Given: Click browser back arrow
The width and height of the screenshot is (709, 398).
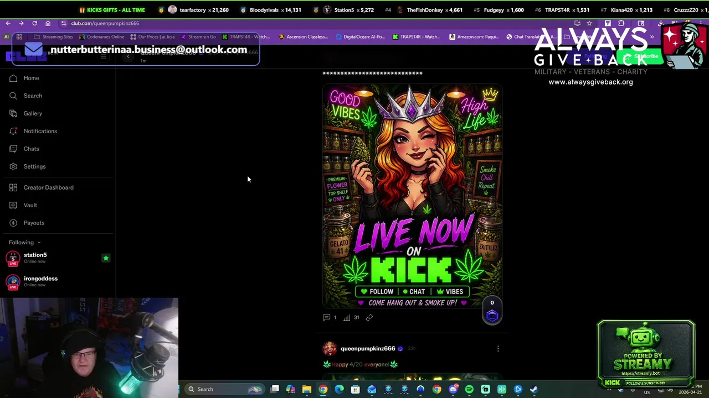Looking at the screenshot, I should pyautogui.click(x=8, y=23).
